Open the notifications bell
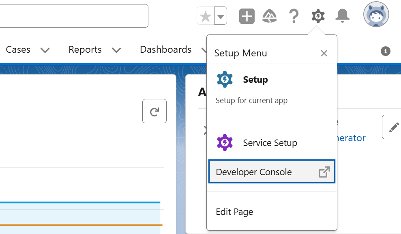Screen dimensions: 401x234 tap(342, 15)
